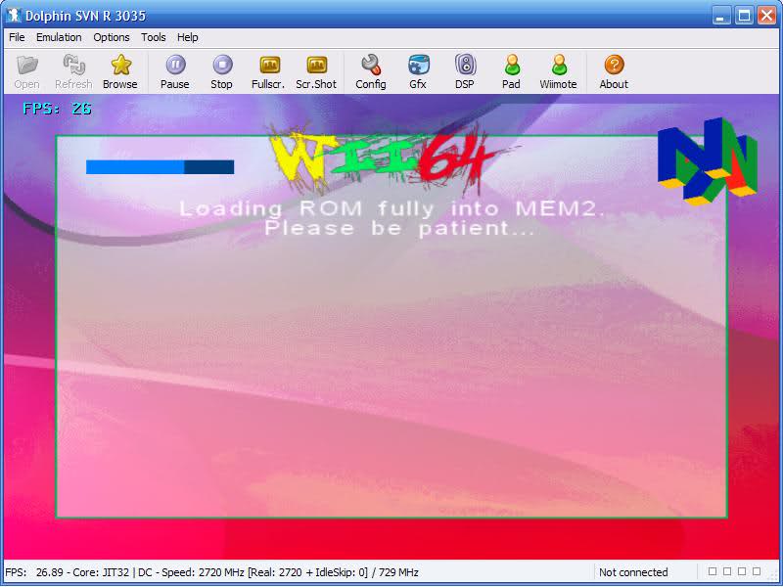This screenshot has height=587, width=783.
Task: Open the DSP audio plugin settings
Action: pyautogui.click(x=465, y=65)
